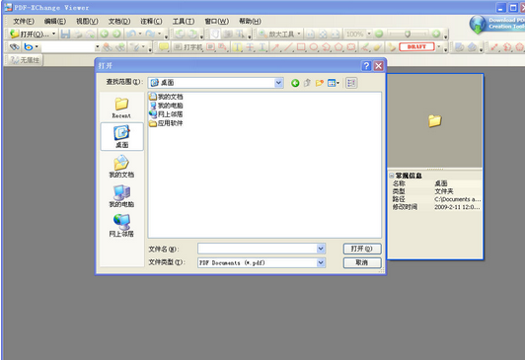This screenshot has width=525, height=360.
Task: Select the Arrow drawing tool
Action: [275, 46]
